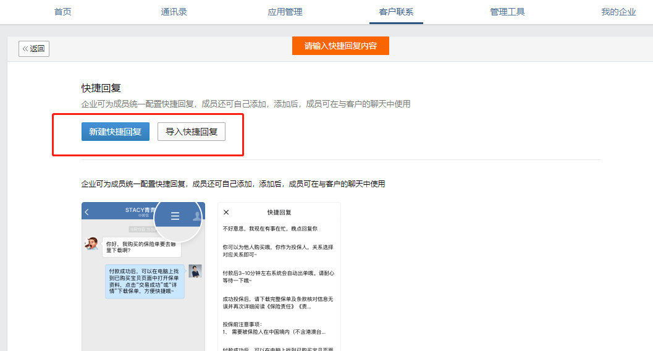Viewport: 653px width, 351px height.
Task: Click the blue reply bubble about 付款成功后
Action: coord(145,281)
